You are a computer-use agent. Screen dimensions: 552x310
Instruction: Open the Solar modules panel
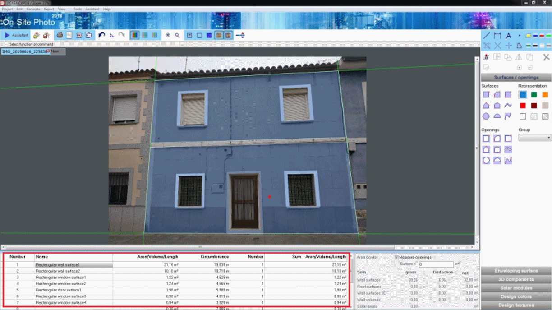pyautogui.click(x=516, y=288)
